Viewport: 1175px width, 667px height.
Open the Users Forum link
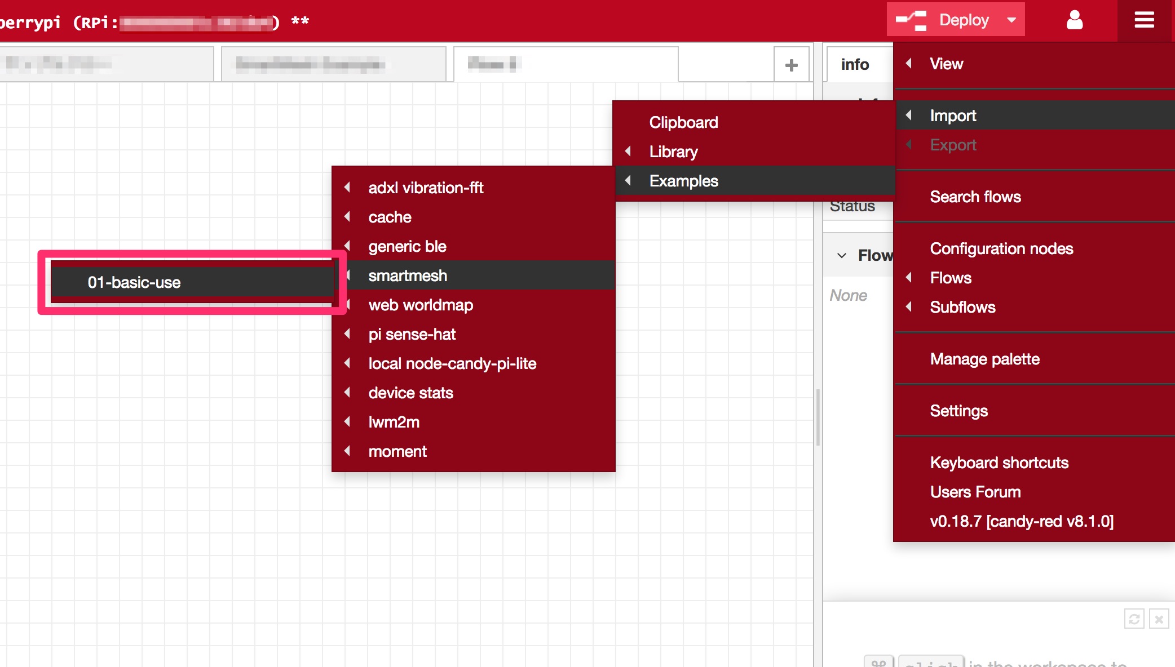tap(1034, 492)
